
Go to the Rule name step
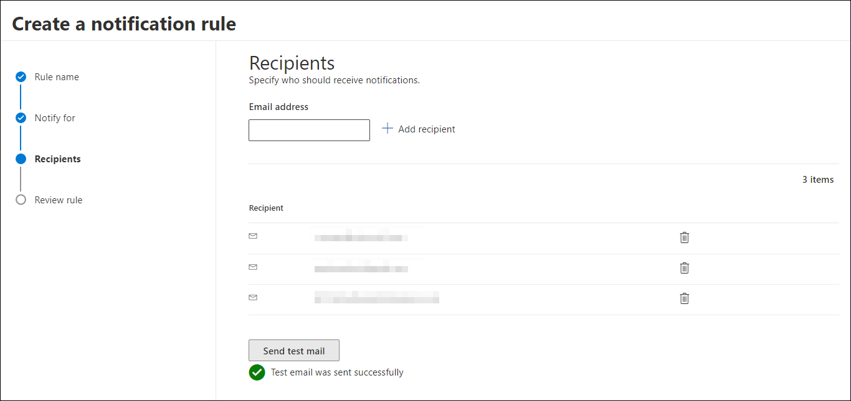(x=57, y=77)
